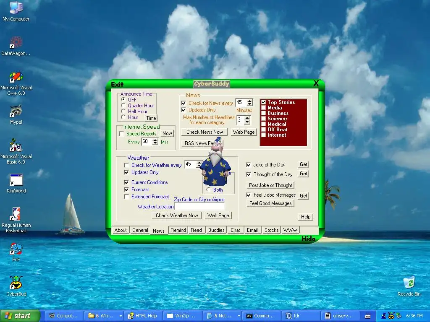Select the Microsoft Visual Basic 6.0 shortcut

16,152
